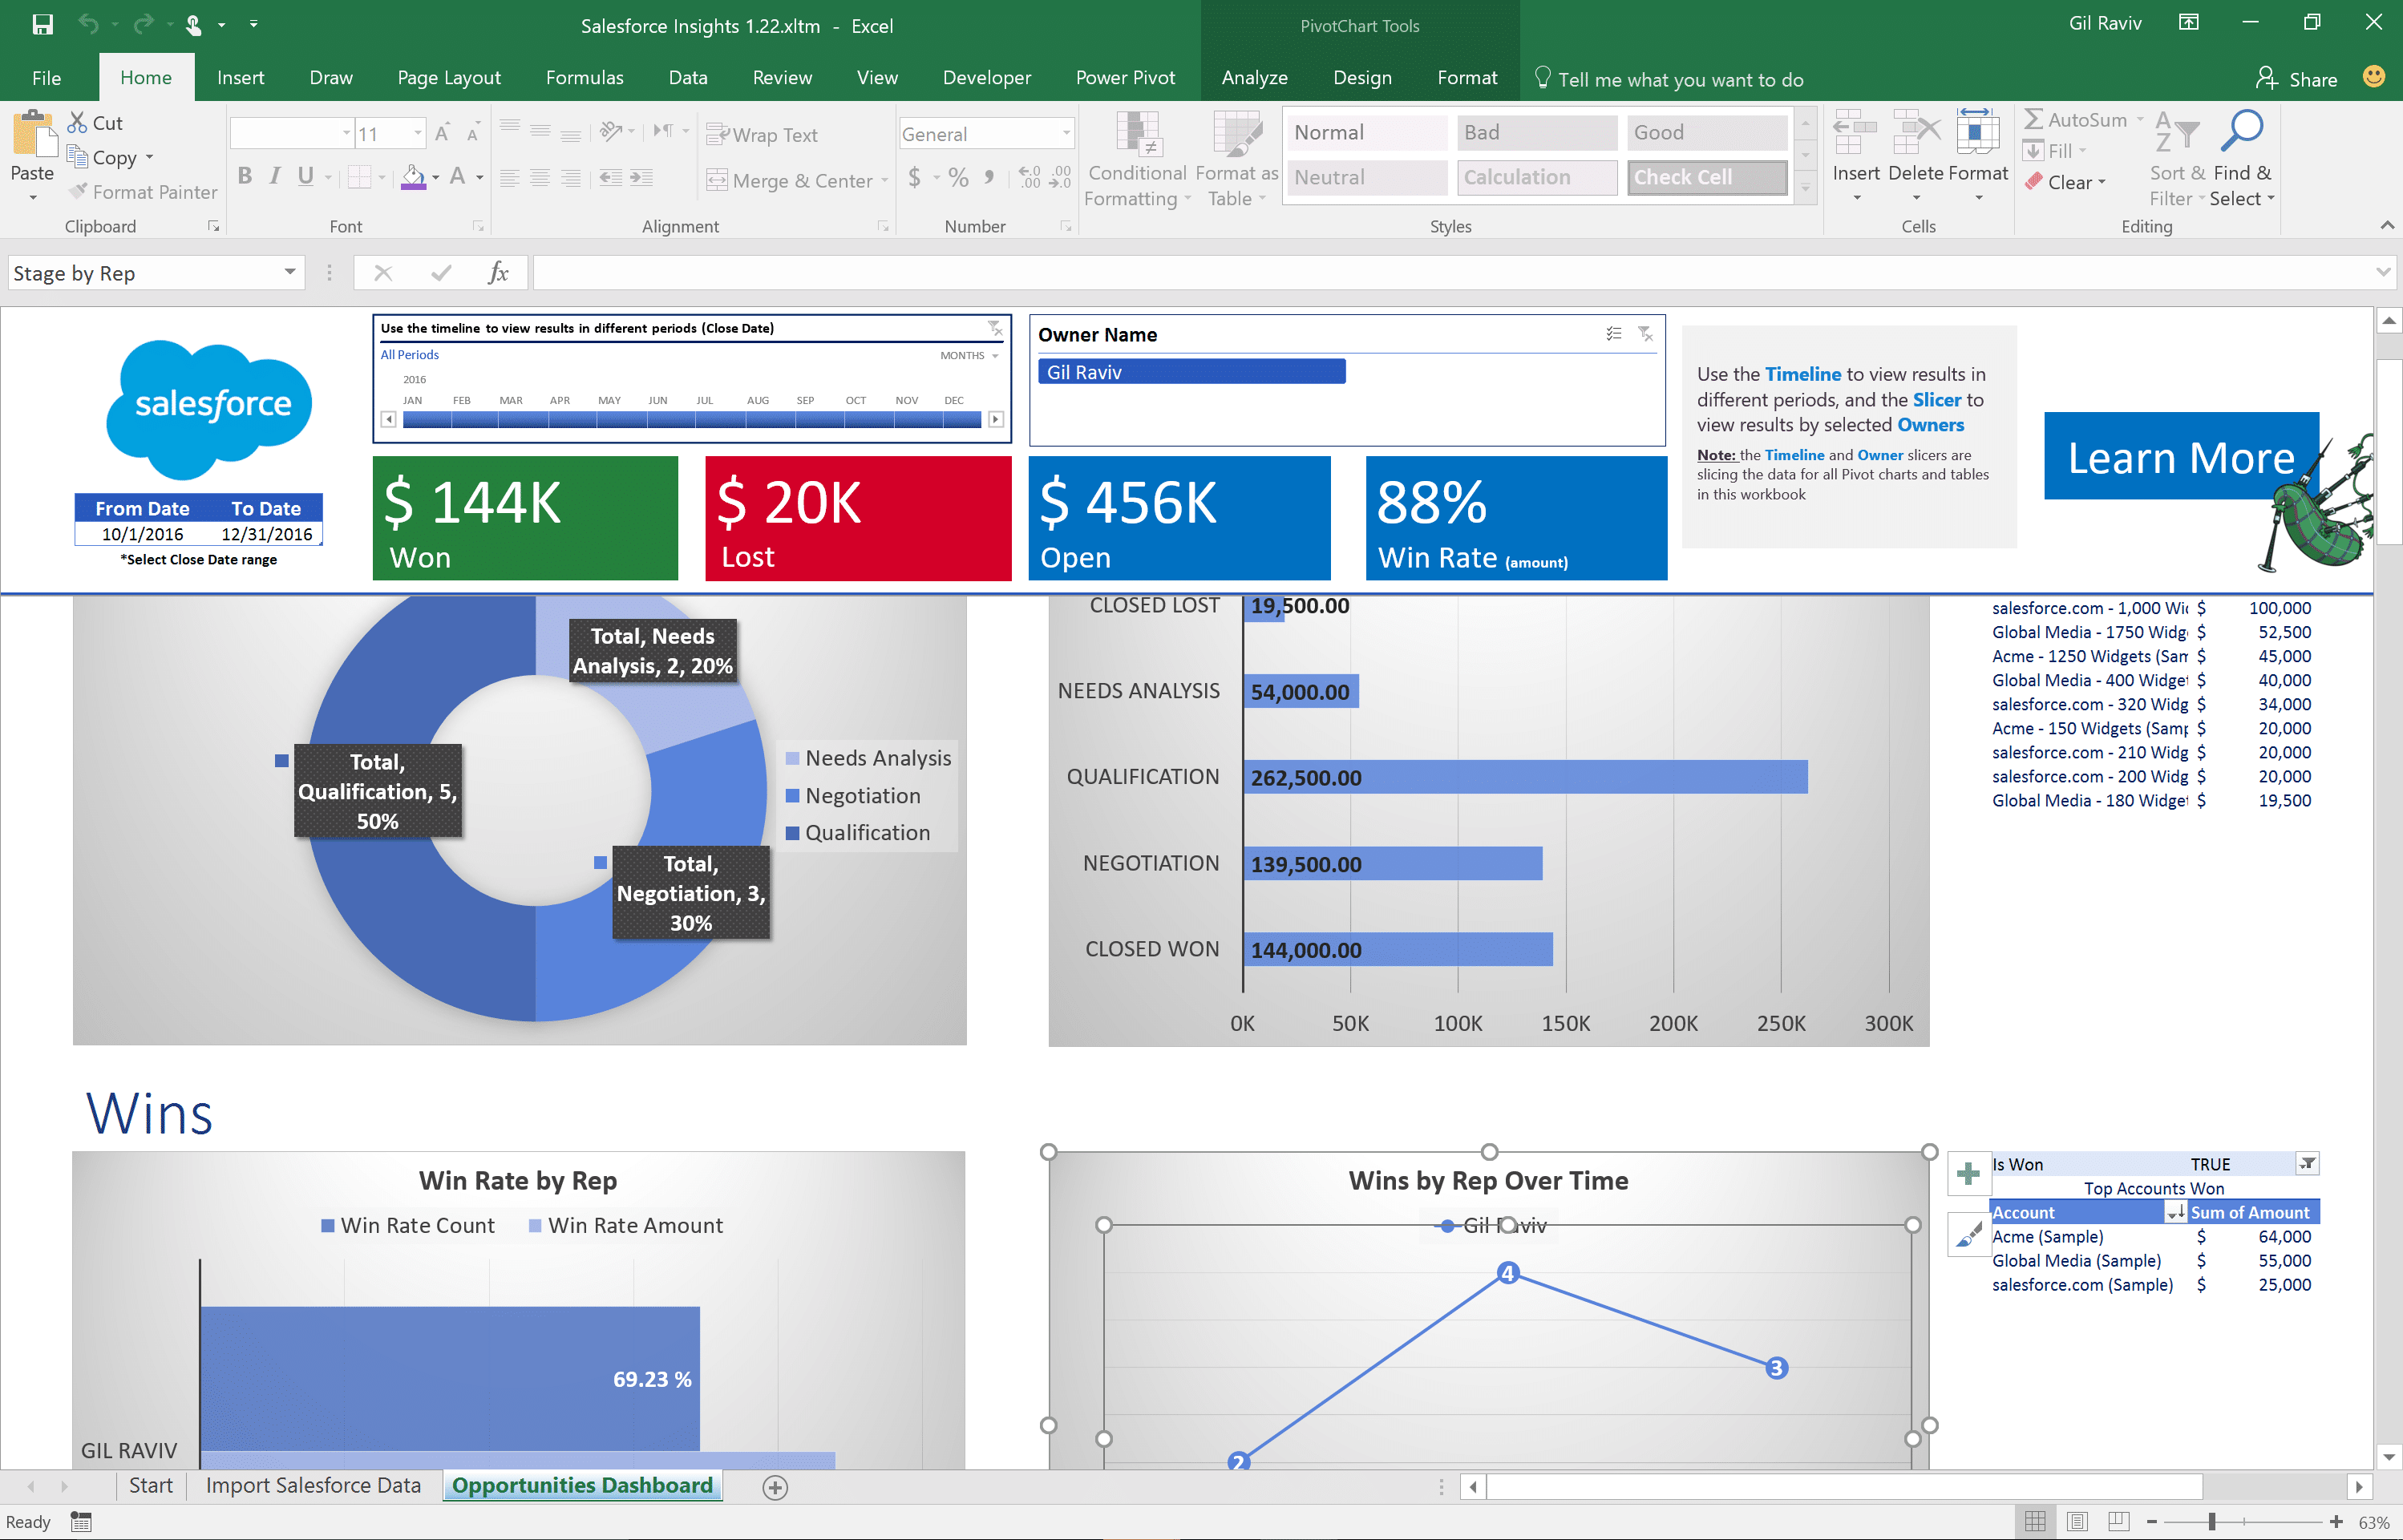Toggle multi-select in Owner Name slicer
The width and height of the screenshot is (2403, 1540).
pos(1614,334)
